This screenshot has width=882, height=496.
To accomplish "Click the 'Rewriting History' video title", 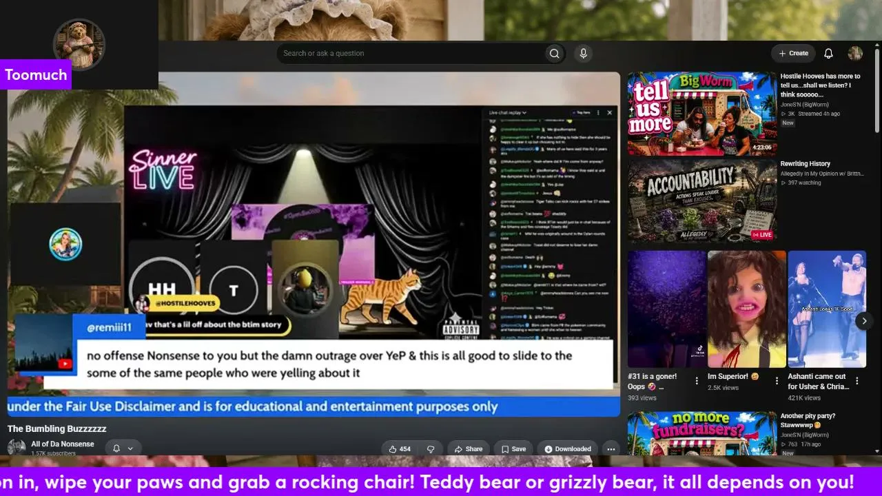I will [x=806, y=164].
